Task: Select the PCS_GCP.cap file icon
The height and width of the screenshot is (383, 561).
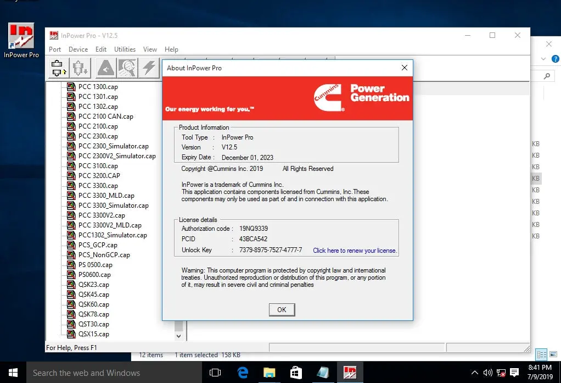Action: pyautogui.click(x=71, y=245)
